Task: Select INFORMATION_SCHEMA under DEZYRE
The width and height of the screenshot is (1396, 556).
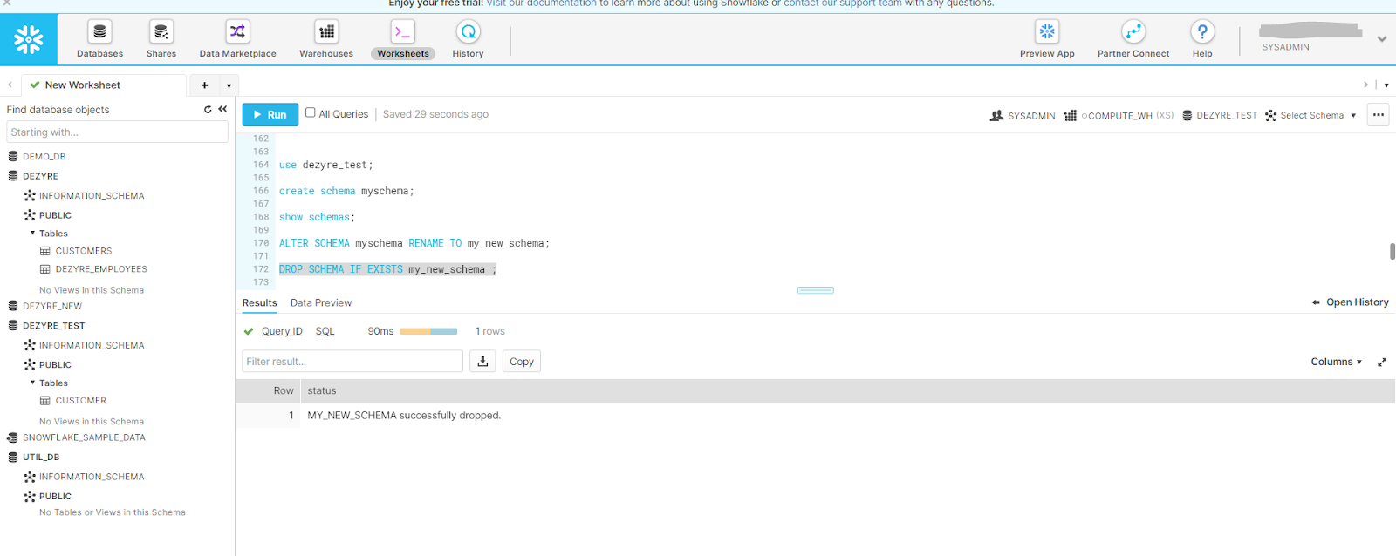Action: click(92, 196)
